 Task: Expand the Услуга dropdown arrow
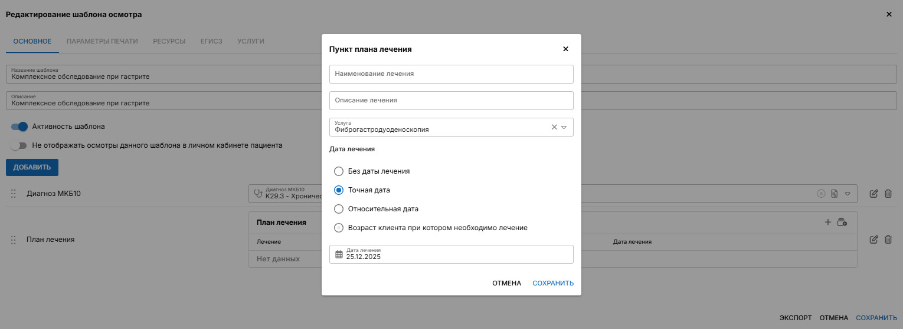(x=564, y=127)
